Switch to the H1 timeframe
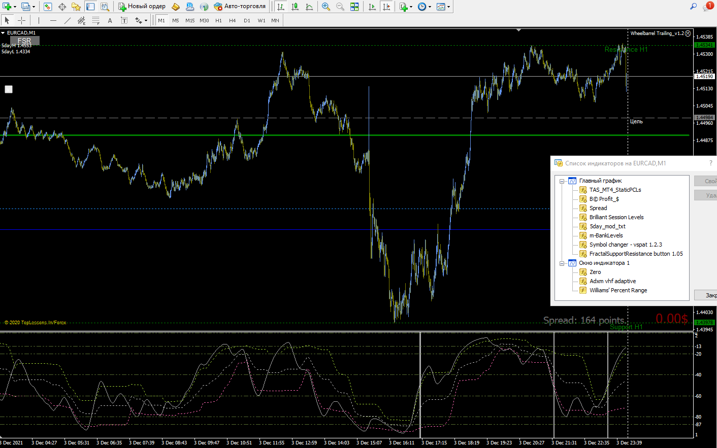This screenshot has height=448, width=717. (218, 20)
